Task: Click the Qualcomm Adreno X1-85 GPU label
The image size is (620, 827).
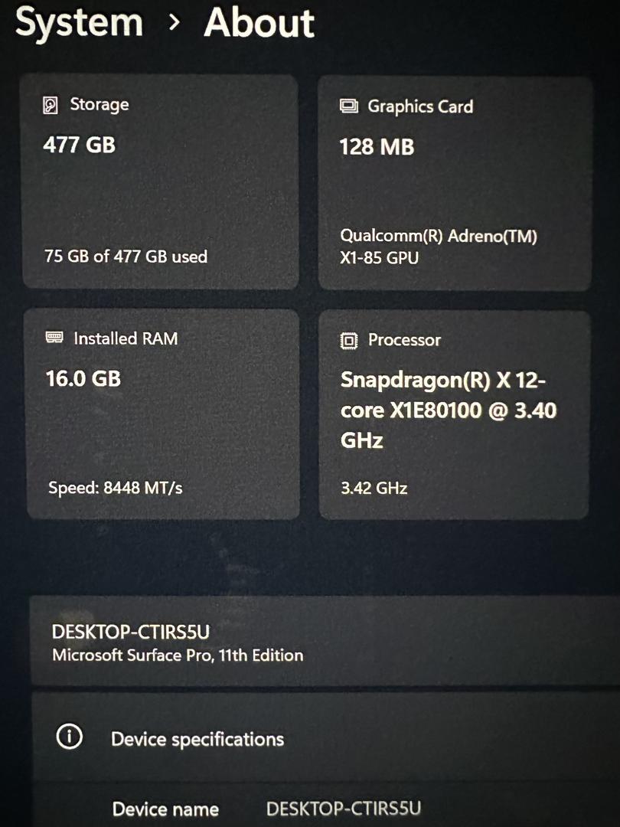Action: (439, 247)
